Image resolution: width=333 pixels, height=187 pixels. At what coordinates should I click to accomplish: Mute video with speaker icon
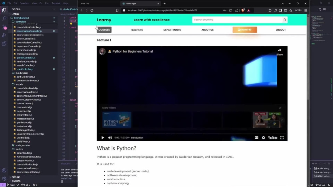(x=110, y=138)
